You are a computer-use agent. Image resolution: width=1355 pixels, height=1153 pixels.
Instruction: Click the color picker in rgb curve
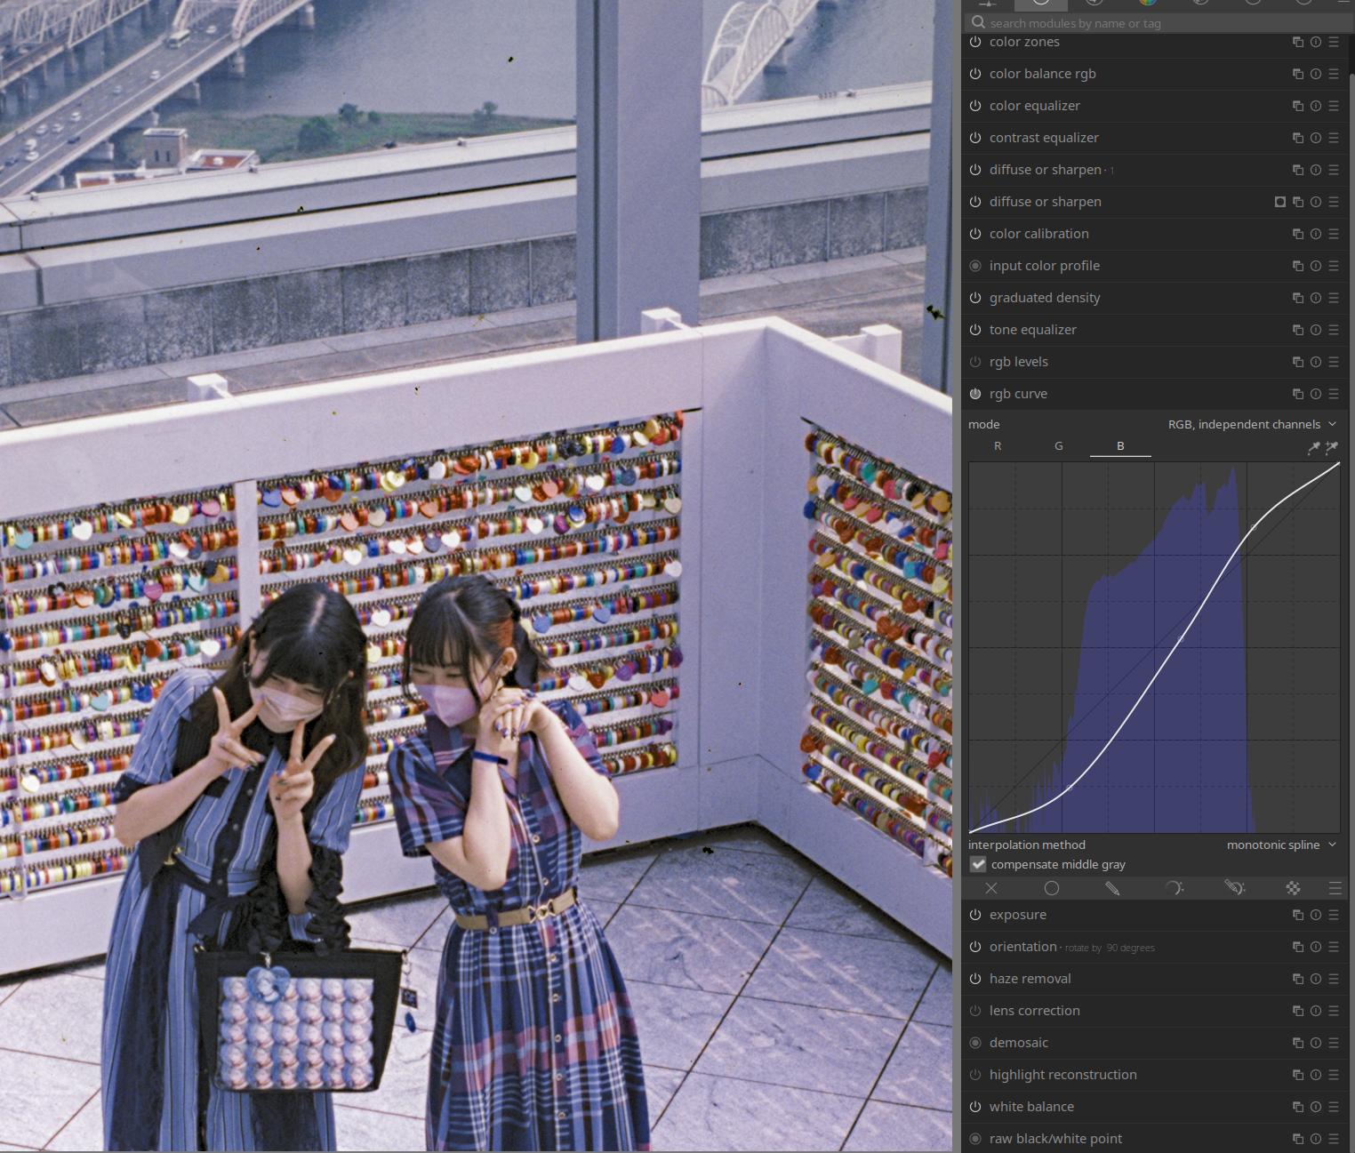tap(1313, 447)
